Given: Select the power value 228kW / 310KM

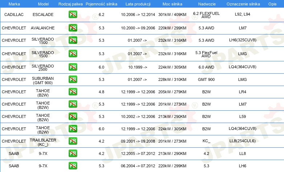Looking at the screenshot, I should [x=172, y=79].
